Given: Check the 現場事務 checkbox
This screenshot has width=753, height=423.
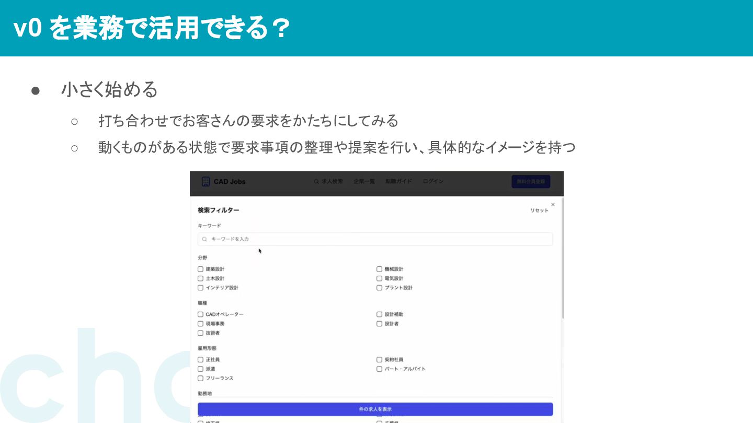Looking at the screenshot, I should [200, 324].
